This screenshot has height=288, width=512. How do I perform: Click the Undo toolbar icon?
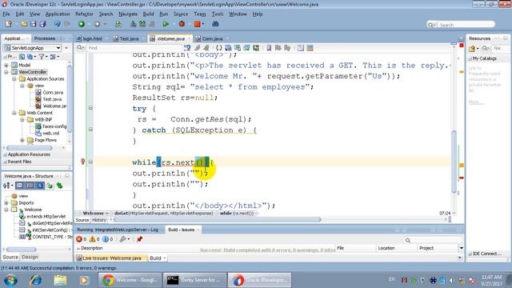(x=57, y=24)
